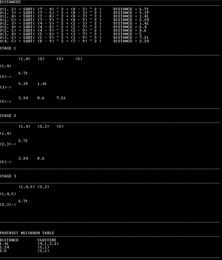This screenshot has height=260, width=222.
Task: Click the DISTANCES heading at top
Action: pyautogui.click(x=10, y=2)
